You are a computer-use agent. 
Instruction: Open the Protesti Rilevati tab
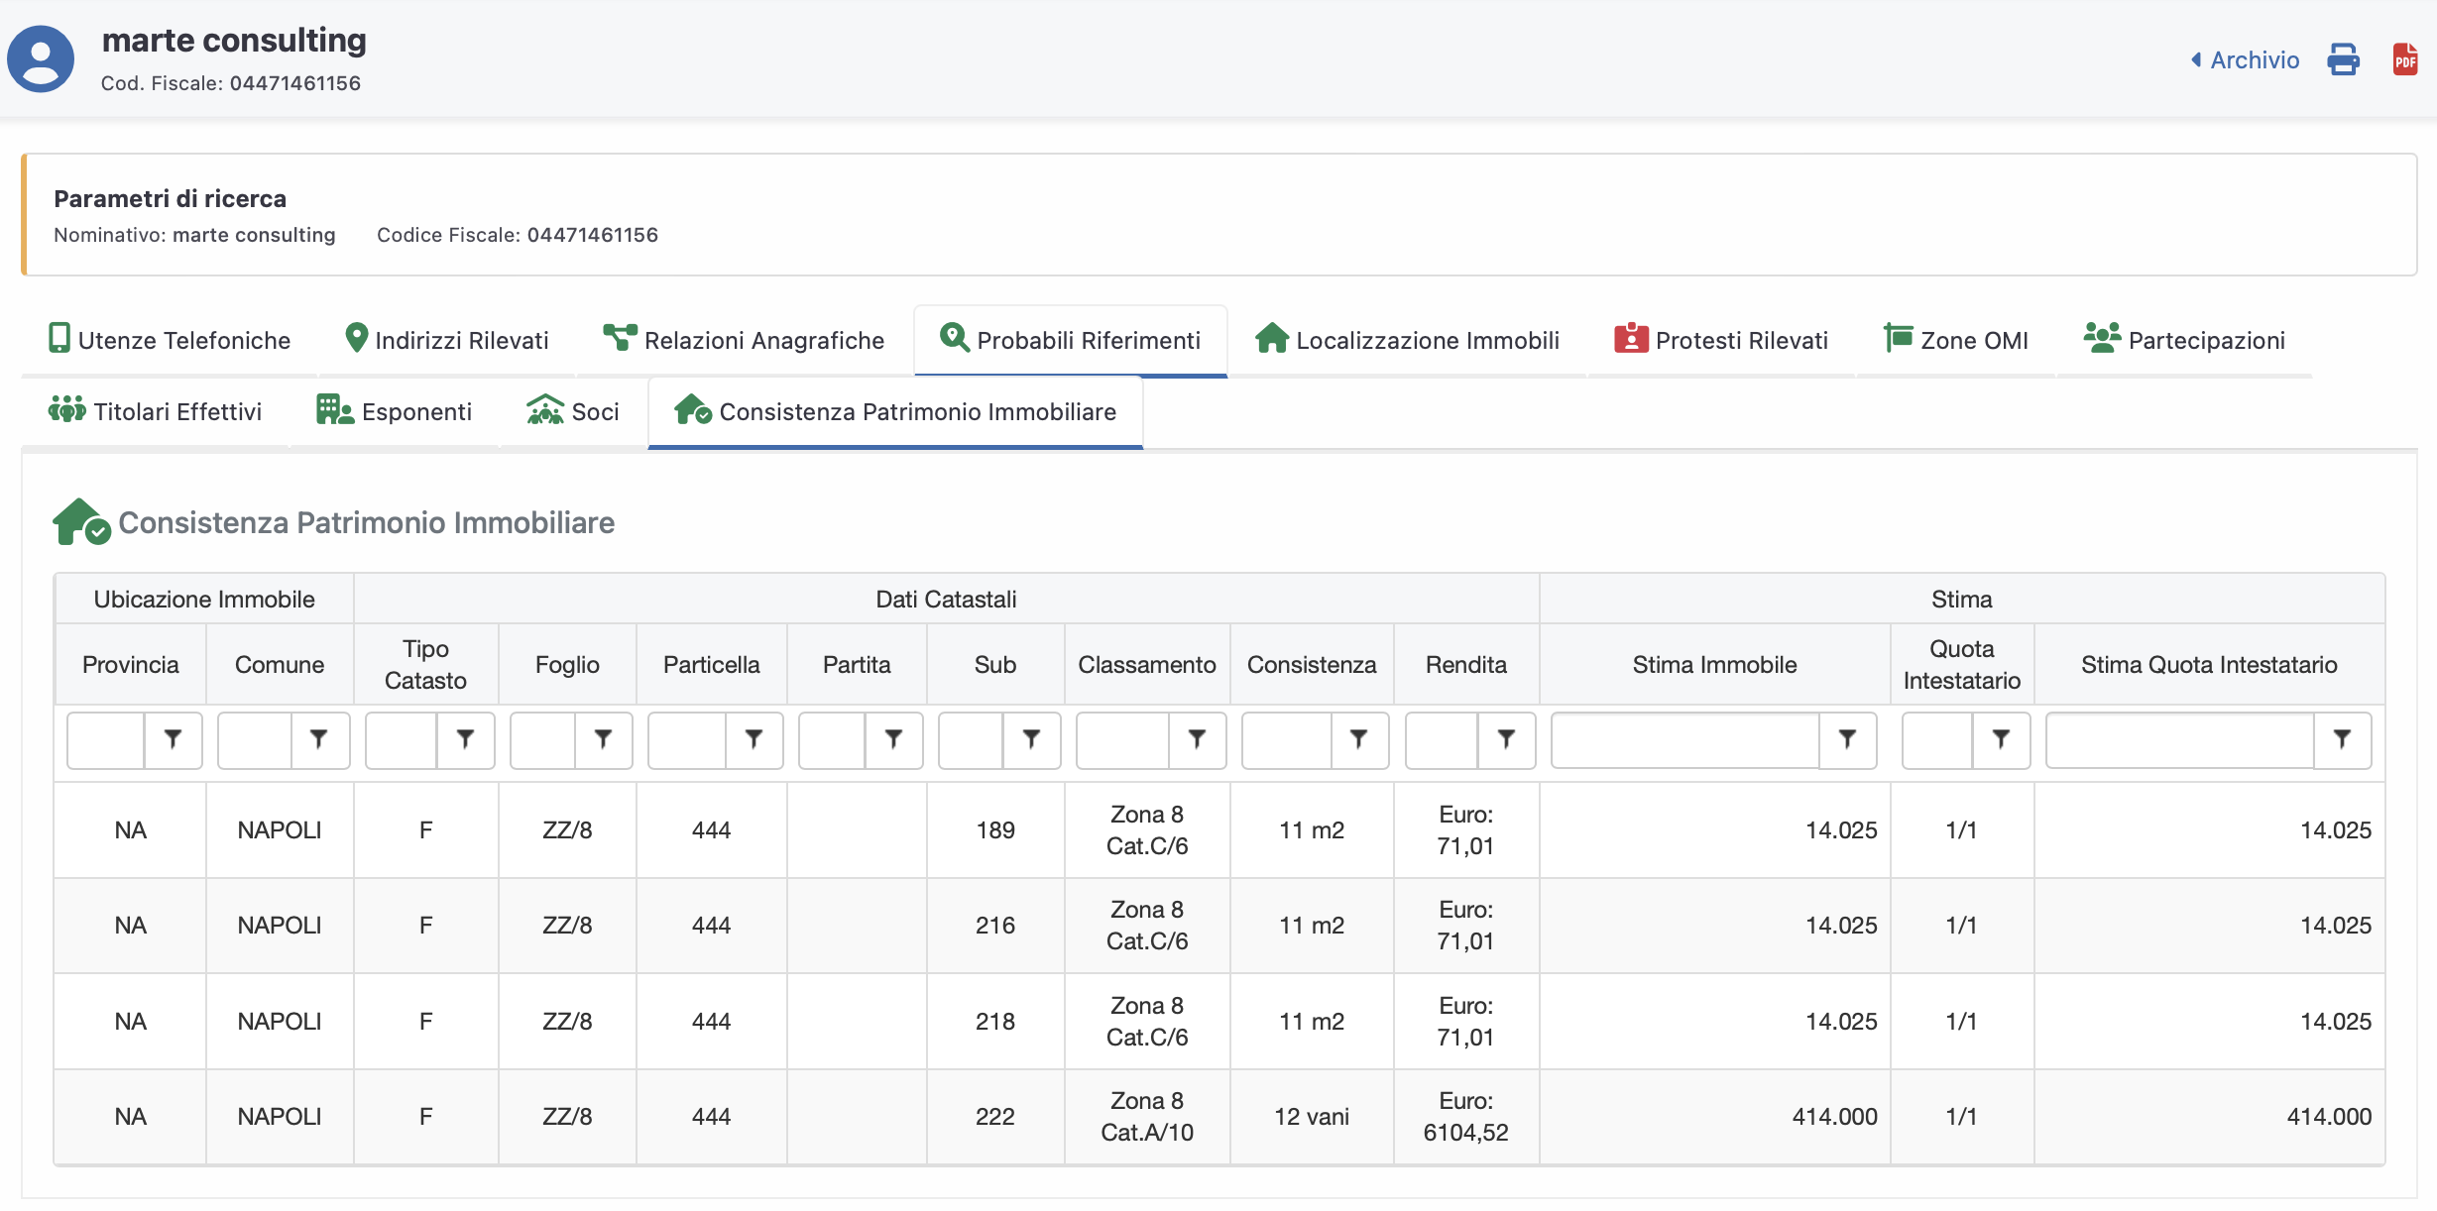[1721, 340]
